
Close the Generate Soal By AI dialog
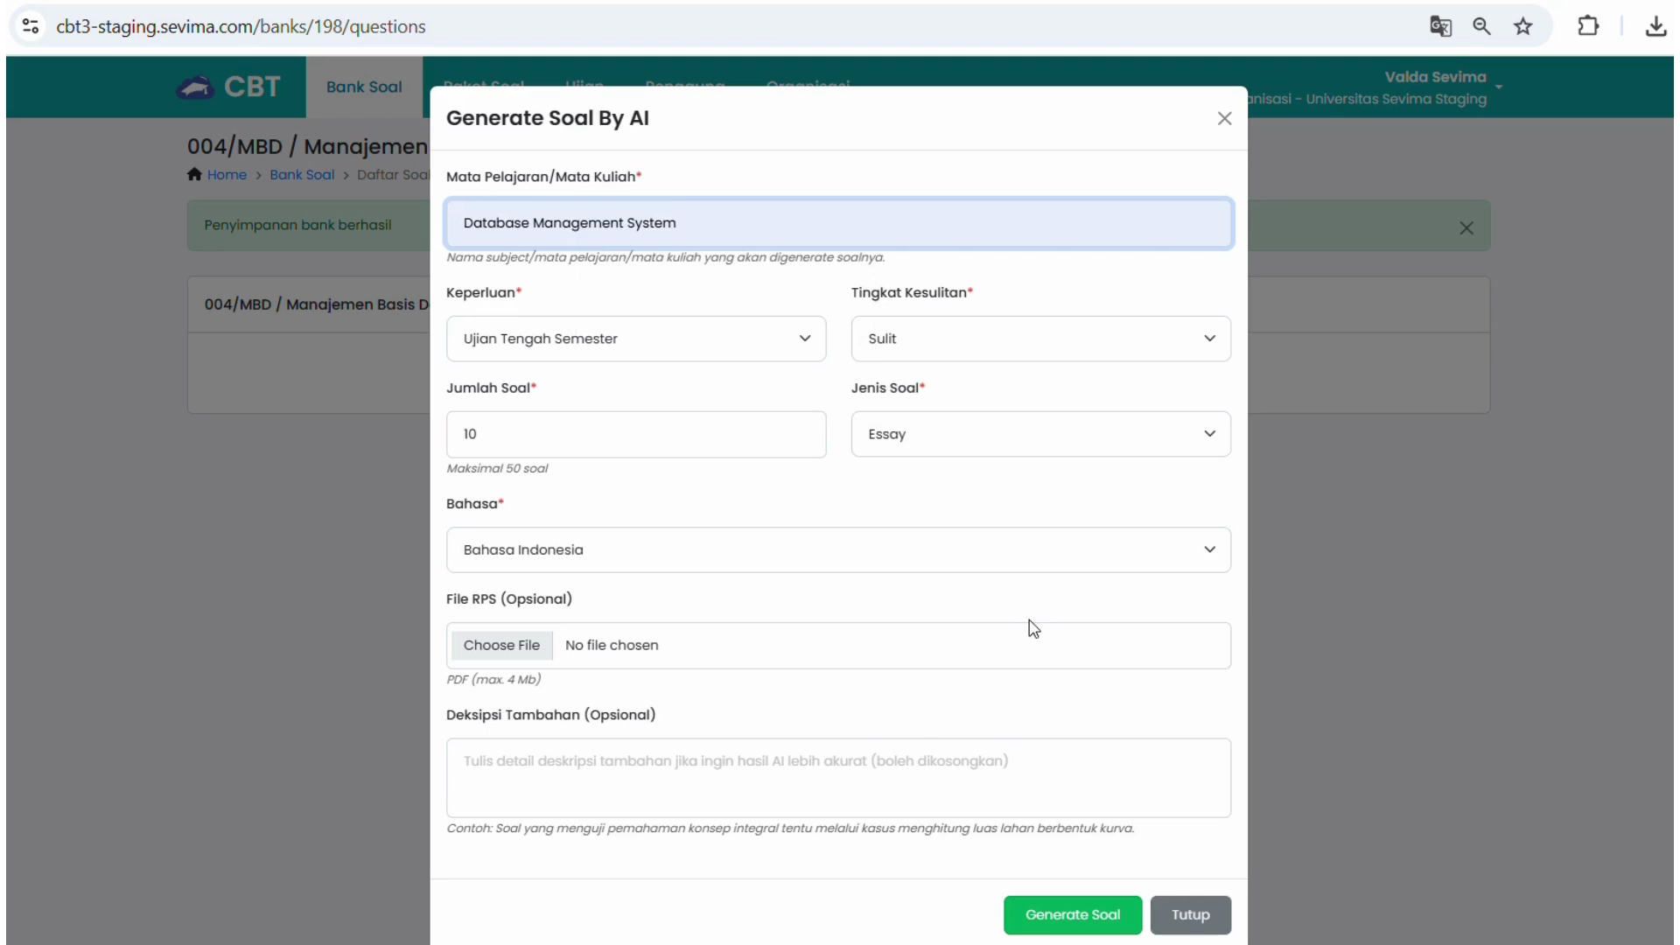1224,118
